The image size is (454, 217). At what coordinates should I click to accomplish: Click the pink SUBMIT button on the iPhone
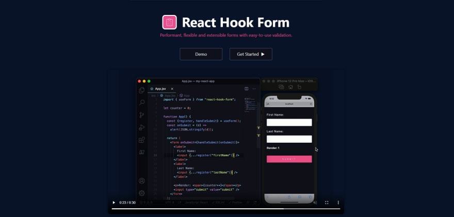[x=289, y=159]
